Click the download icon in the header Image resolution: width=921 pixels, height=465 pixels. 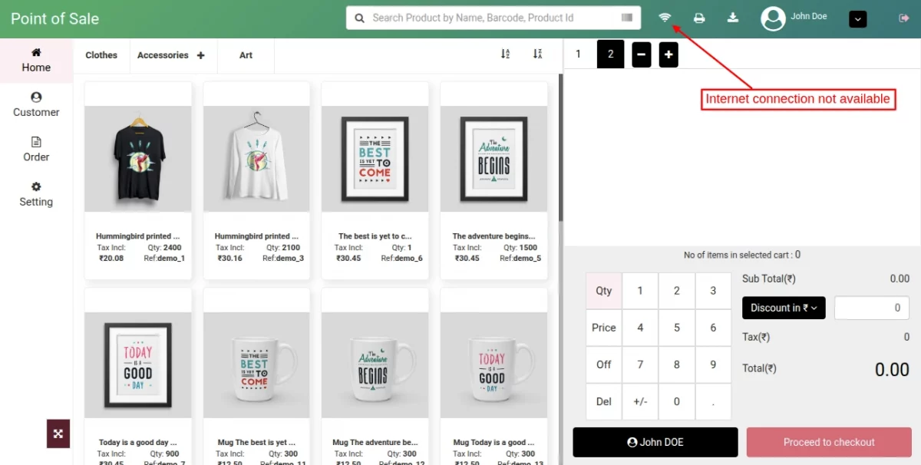[732, 16]
